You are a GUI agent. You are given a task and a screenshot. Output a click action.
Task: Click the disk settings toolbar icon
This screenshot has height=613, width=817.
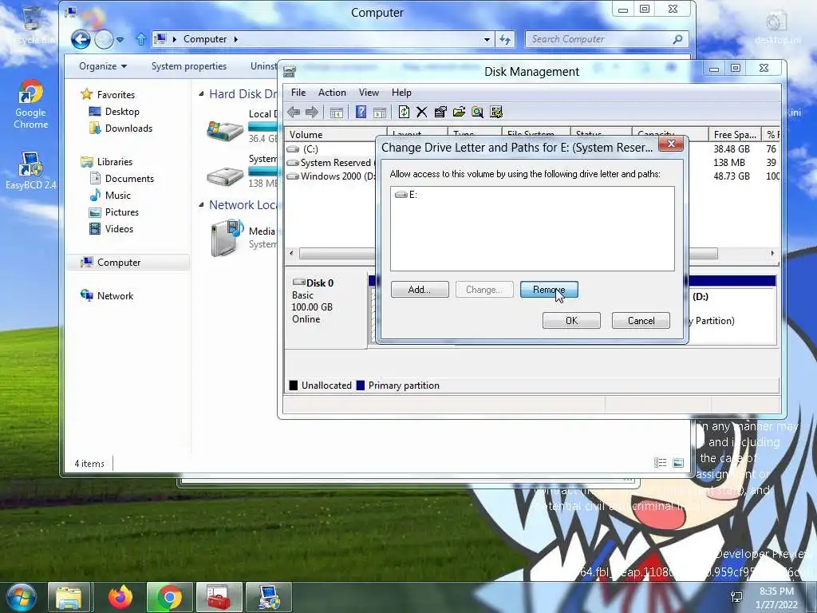pos(496,112)
